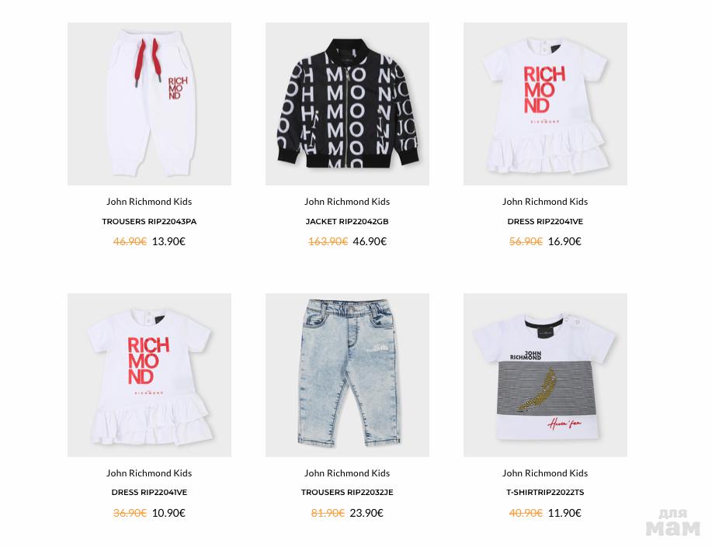Click the для мам watermark logo

673,522
